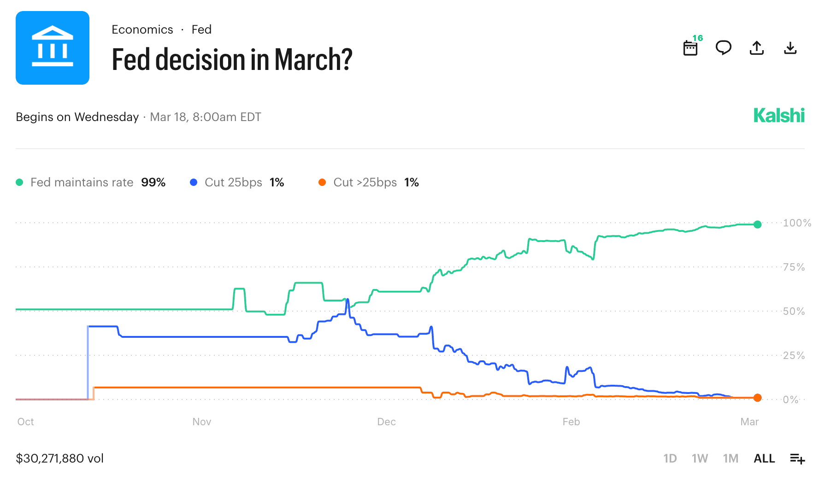The height and width of the screenshot is (486, 825).
Task: Open the calendar icon with 16 badge
Action: (x=690, y=47)
